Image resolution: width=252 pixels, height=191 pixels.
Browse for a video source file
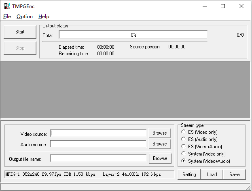pyautogui.click(x=160, y=133)
